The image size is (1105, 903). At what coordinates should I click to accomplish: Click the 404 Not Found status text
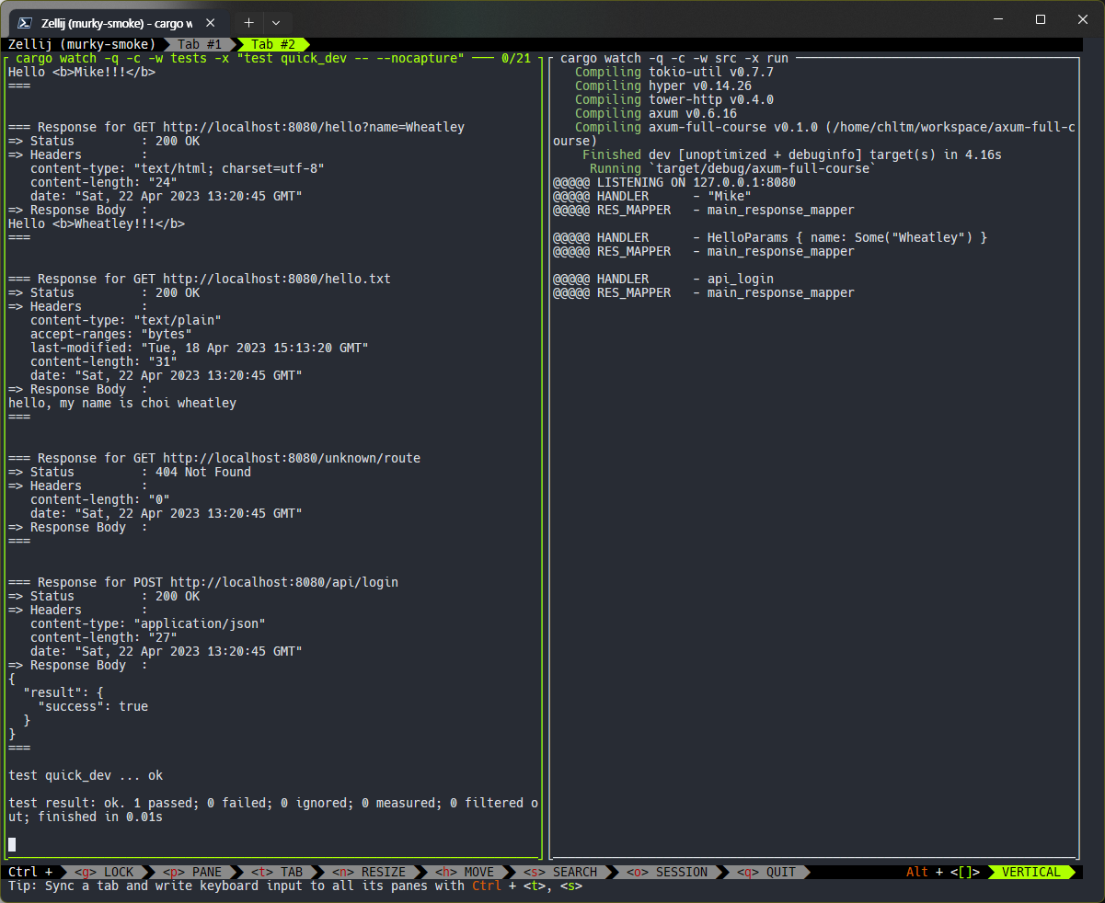203,472
